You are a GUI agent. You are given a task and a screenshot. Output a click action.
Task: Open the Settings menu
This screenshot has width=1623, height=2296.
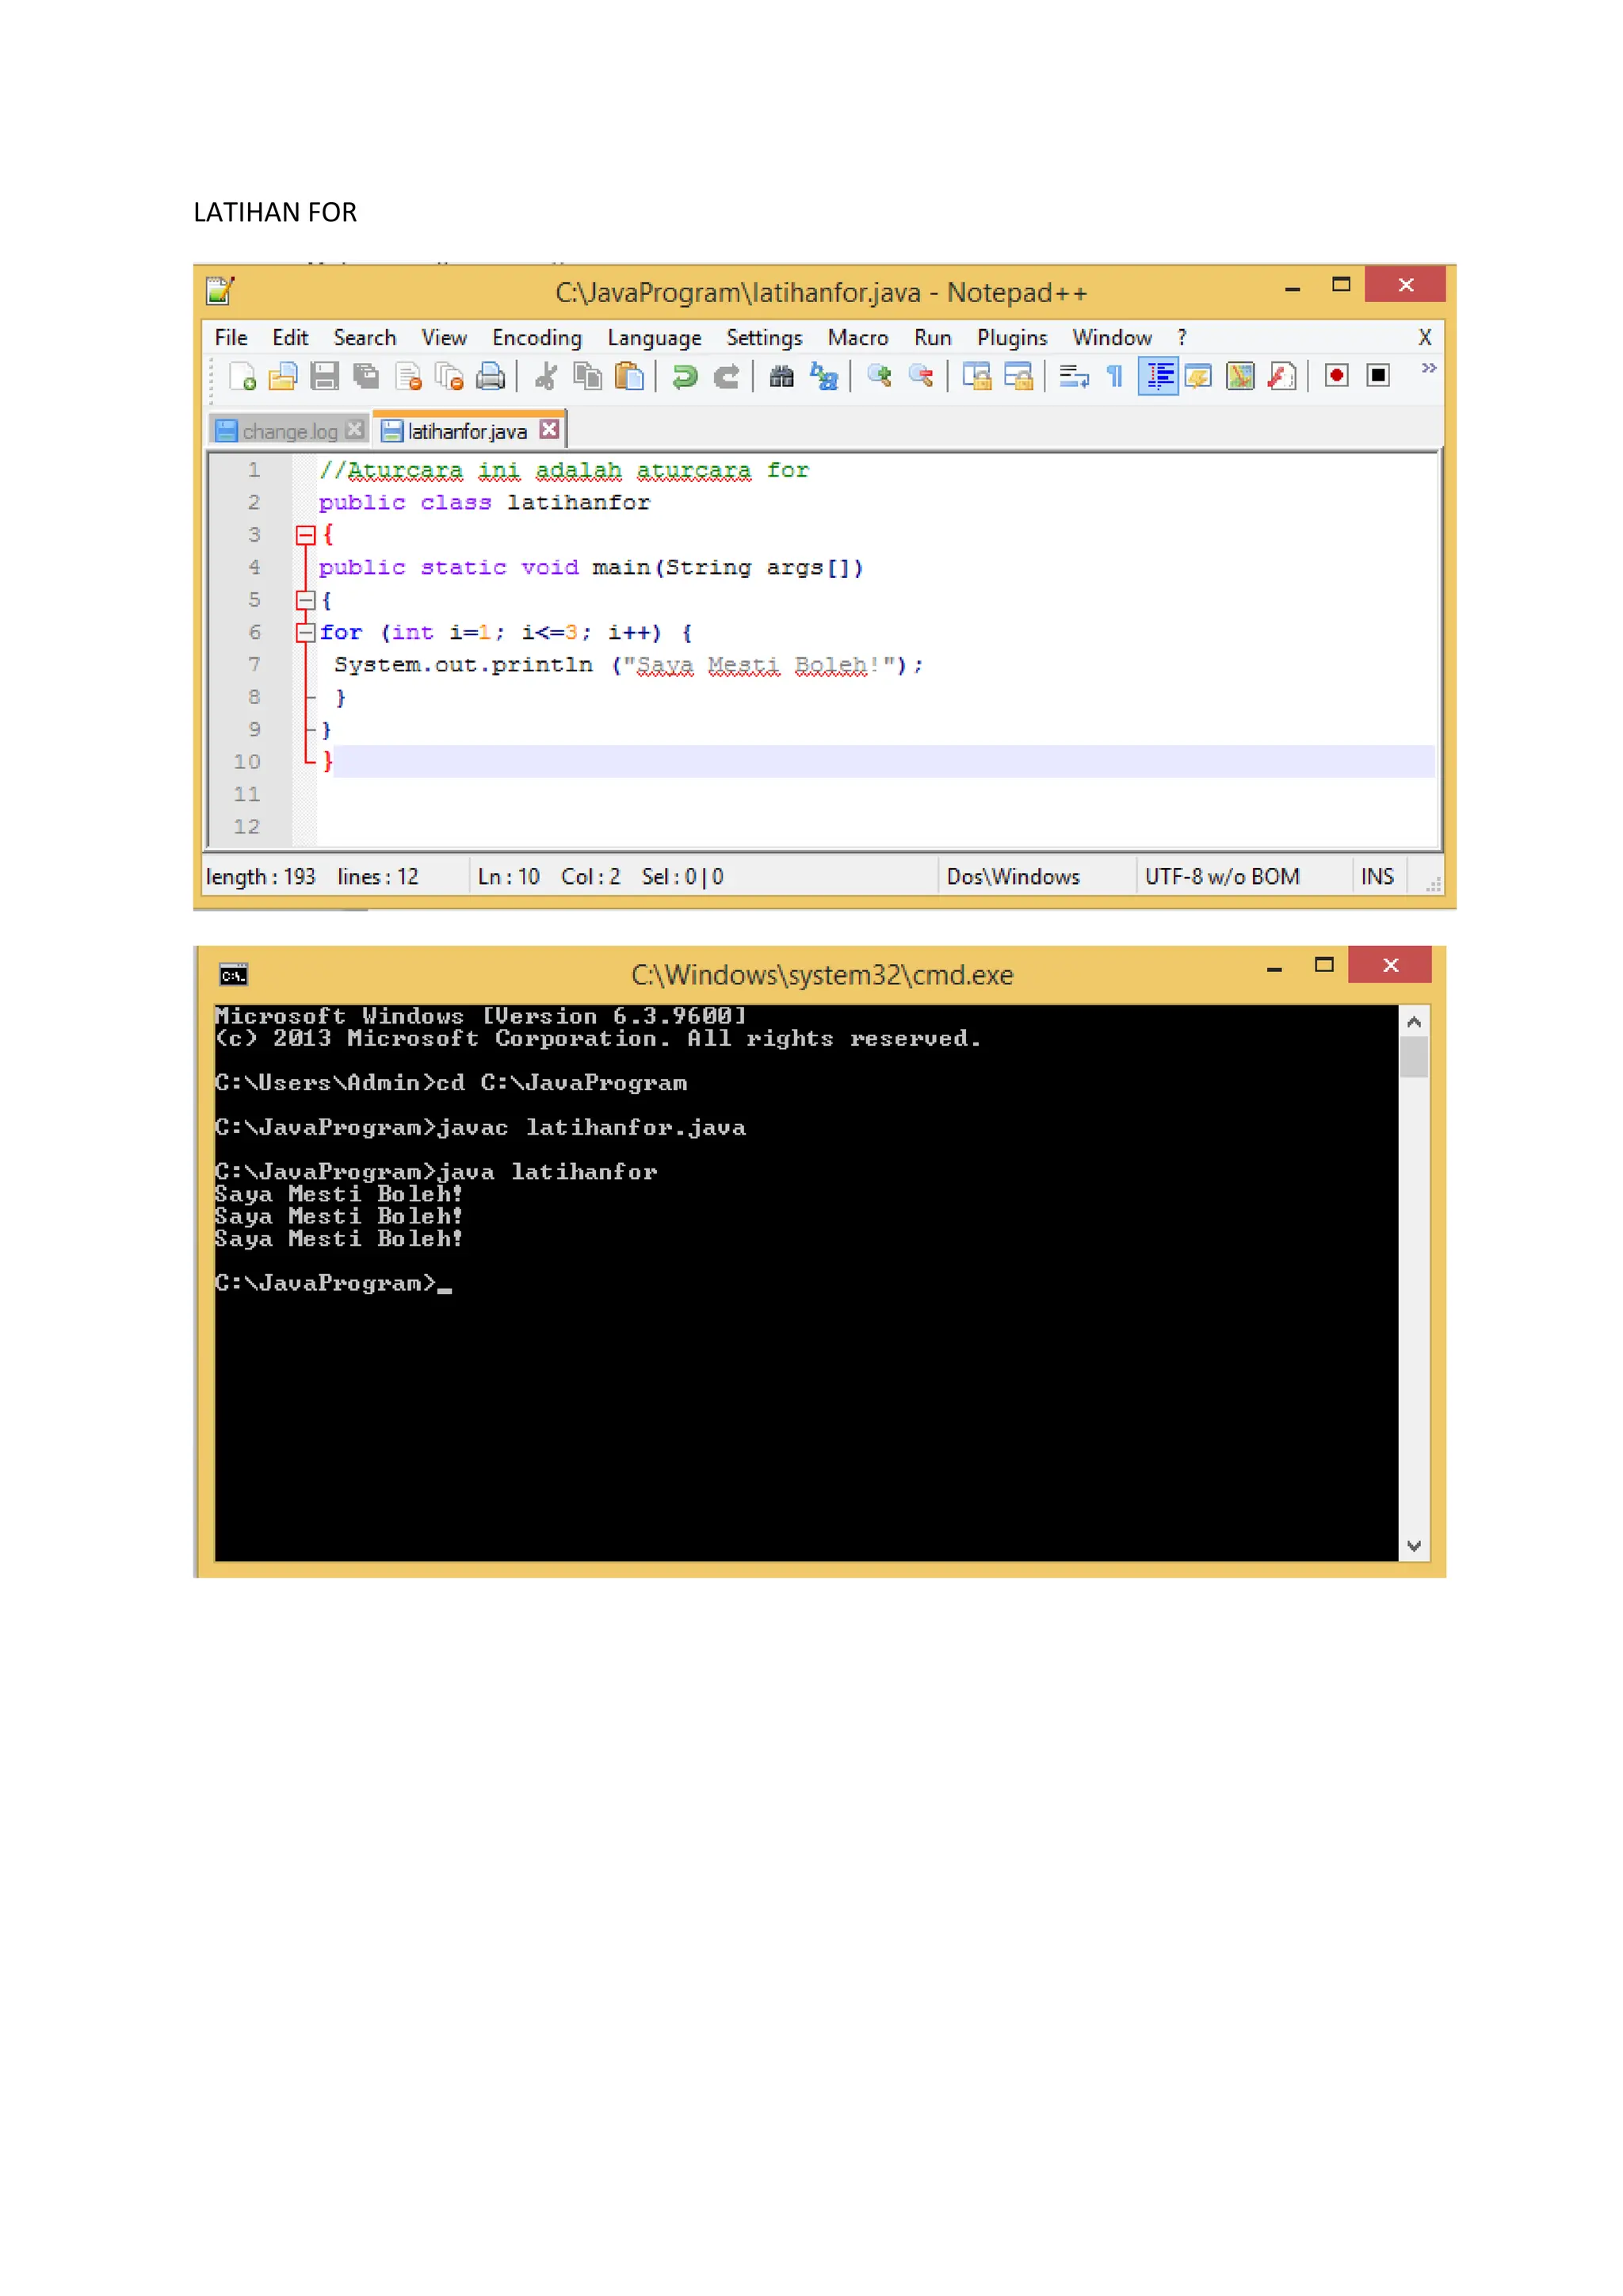pyautogui.click(x=765, y=338)
